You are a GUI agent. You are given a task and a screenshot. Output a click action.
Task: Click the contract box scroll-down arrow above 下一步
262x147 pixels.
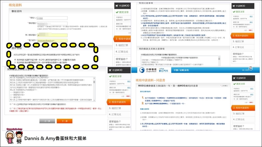coord(94,100)
